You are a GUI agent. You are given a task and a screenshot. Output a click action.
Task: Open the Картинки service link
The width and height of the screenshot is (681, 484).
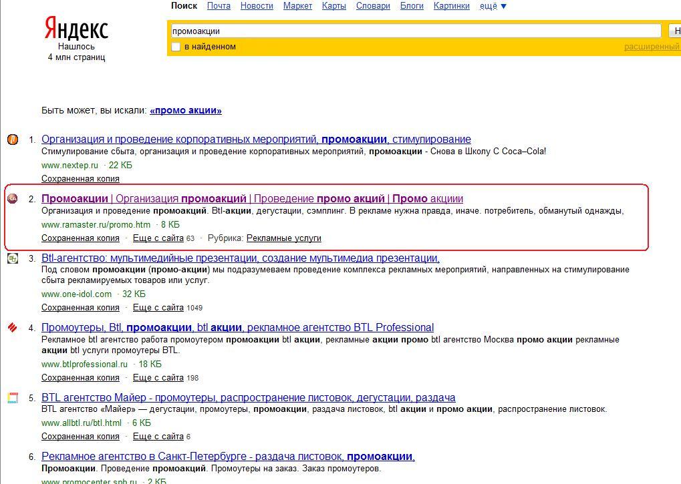(x=452, y=6)
